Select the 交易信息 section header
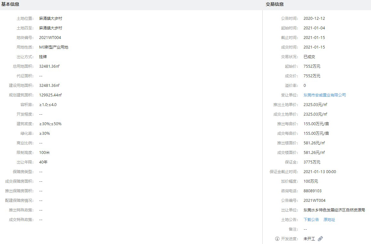The height and width of the screenshot is (244, 371). pos(275,4)
